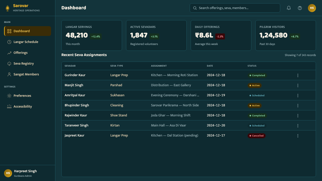The height and width of the screenshot is (181, 322).
Task: Open row options menu for Taranveer Singh
Action: pos(298,125)
